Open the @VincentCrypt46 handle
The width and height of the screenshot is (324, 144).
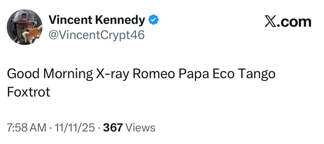(96, 35)
